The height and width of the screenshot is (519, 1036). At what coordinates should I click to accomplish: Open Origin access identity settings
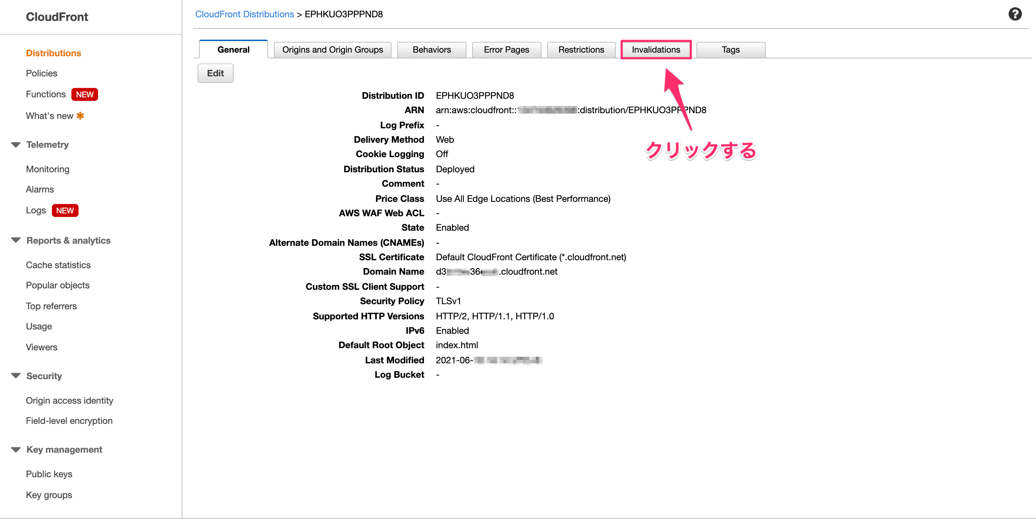coord(70,400)
